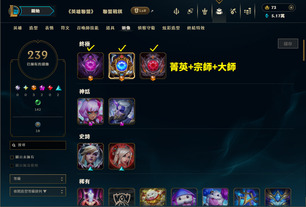Image resolution: width=306 pixels, height=207 pixels.
Task: Expand the 等級 dropdown
Action: 38,179
